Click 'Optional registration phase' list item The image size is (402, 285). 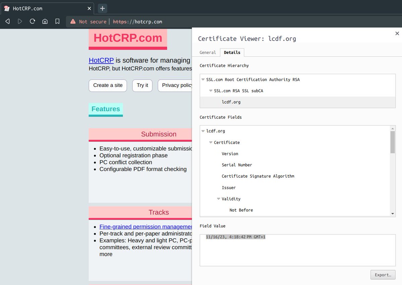134,156
